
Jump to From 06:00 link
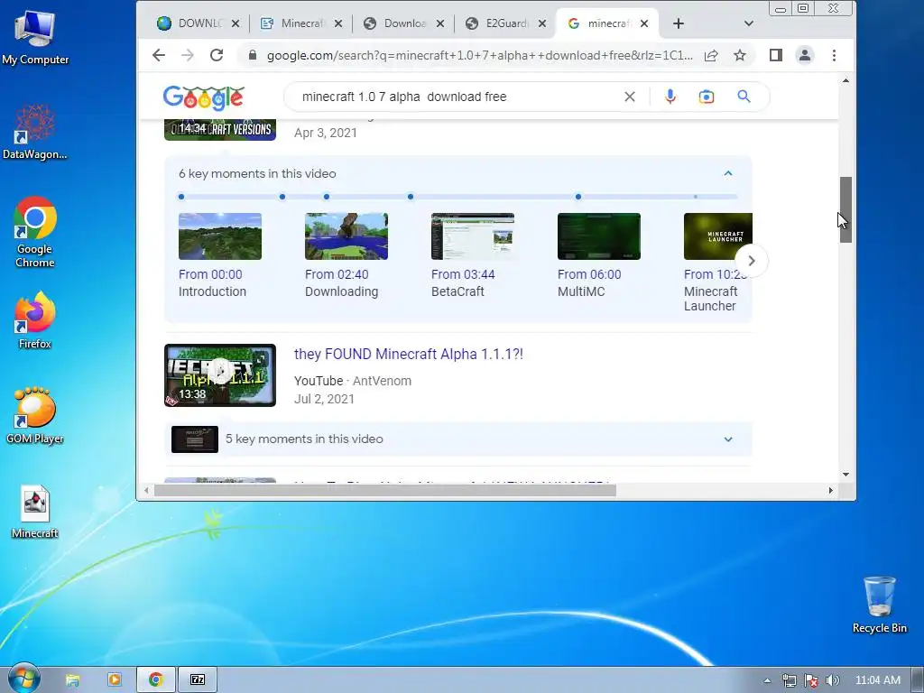589,274
